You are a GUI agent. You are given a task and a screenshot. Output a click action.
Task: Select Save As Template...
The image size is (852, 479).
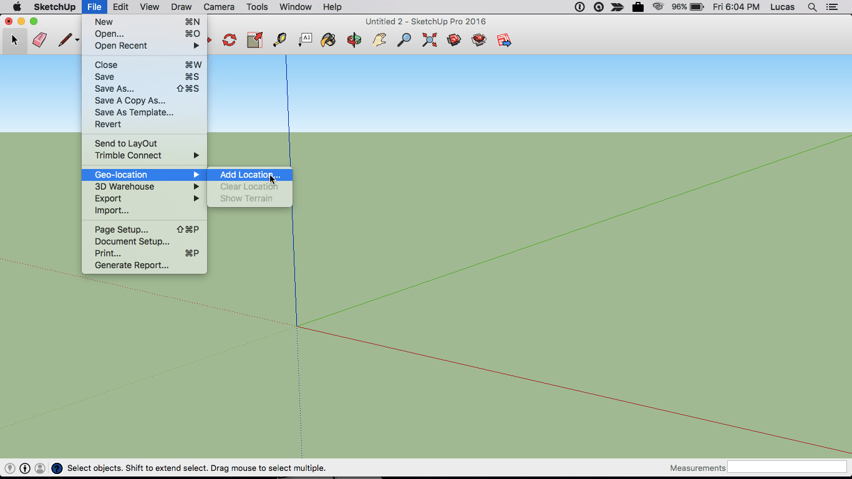[144, 112]
